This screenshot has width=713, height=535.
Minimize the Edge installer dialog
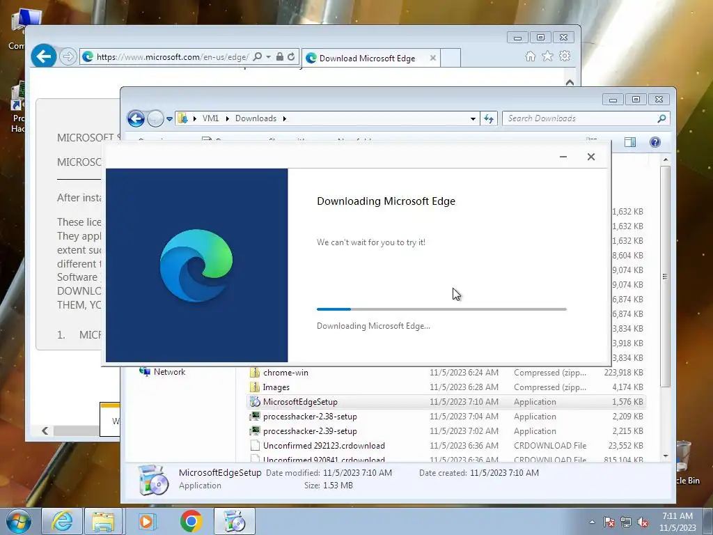[563, 157]
